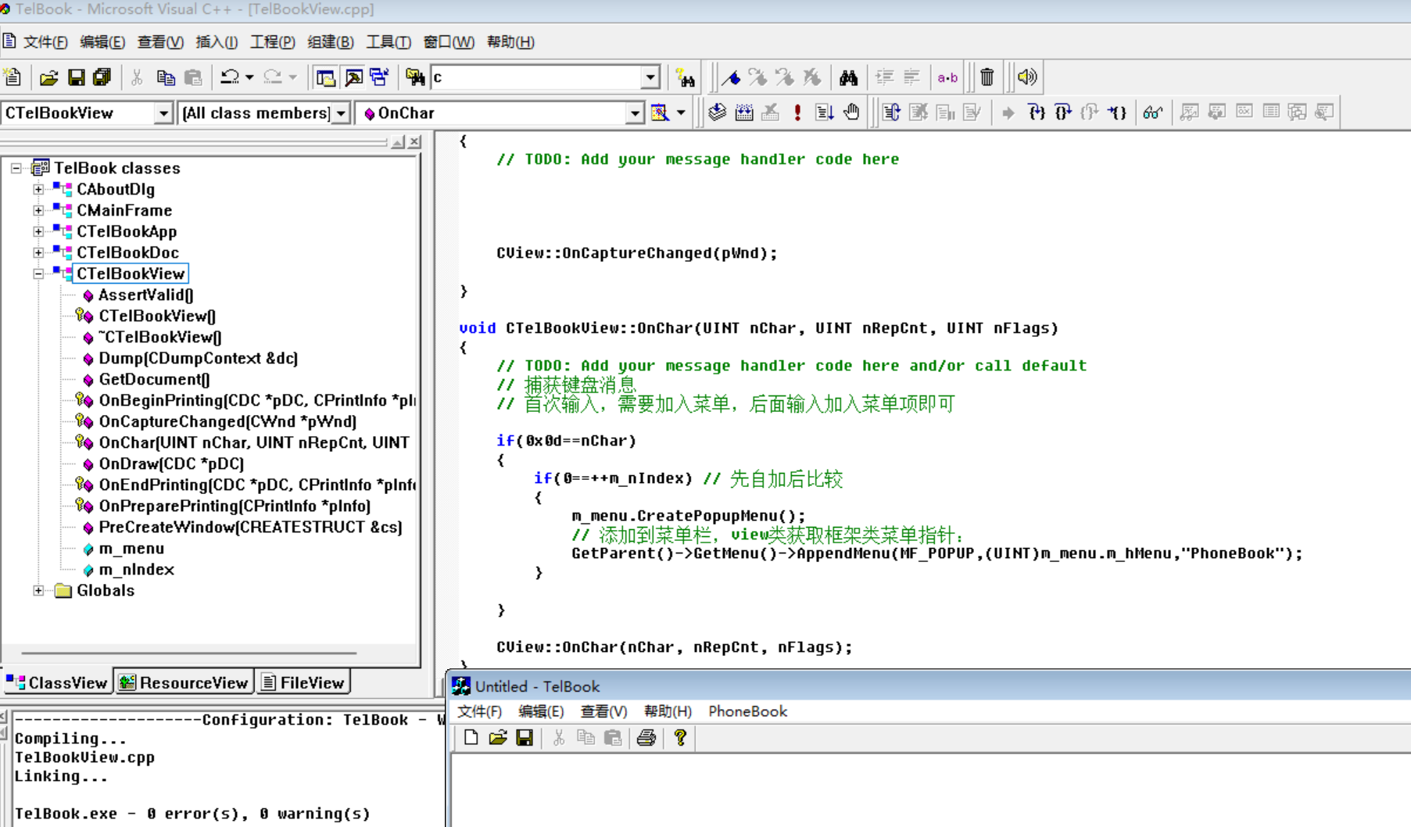Click the Print icon in the TelBook window

(x=646, y=738)
